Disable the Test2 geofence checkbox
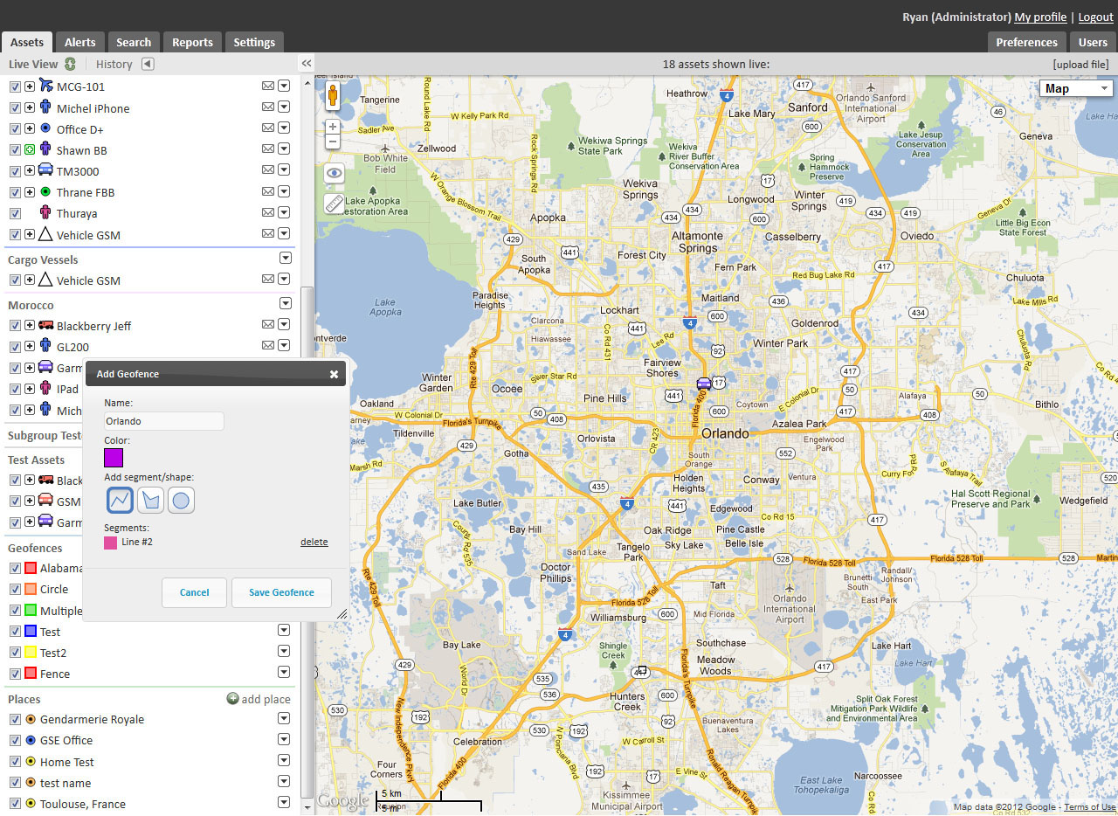Viewport: 1118px width, 816px height. (15, 653)
